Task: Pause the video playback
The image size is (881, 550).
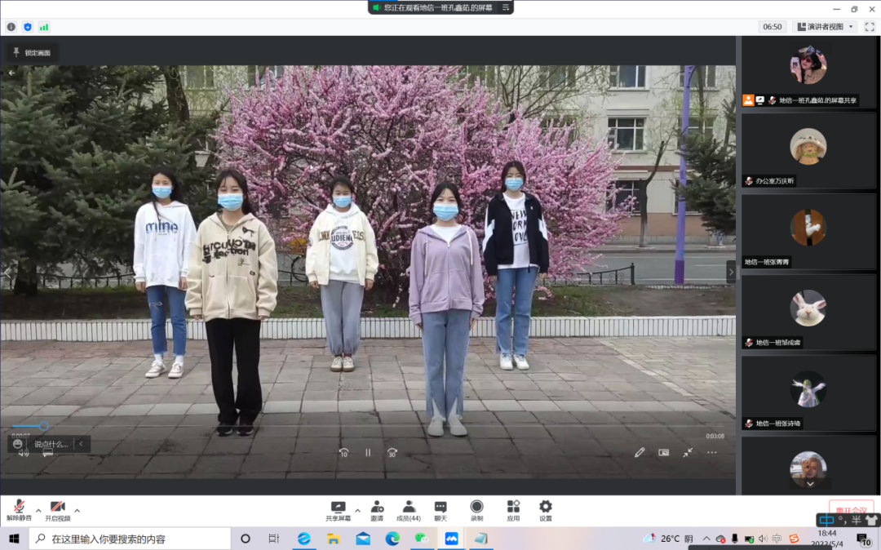Action: (368, 453)
